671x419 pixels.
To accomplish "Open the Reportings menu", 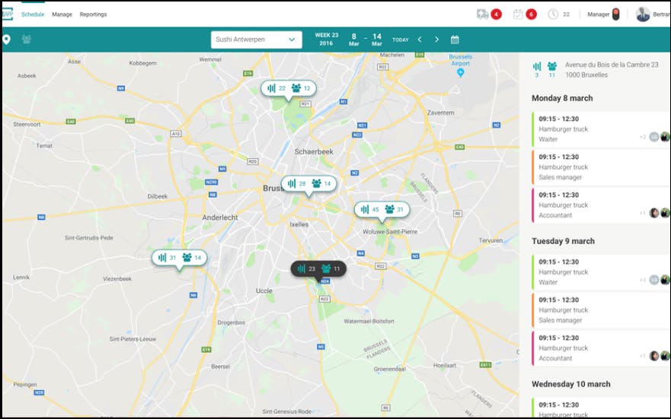I will coord(93,14).
